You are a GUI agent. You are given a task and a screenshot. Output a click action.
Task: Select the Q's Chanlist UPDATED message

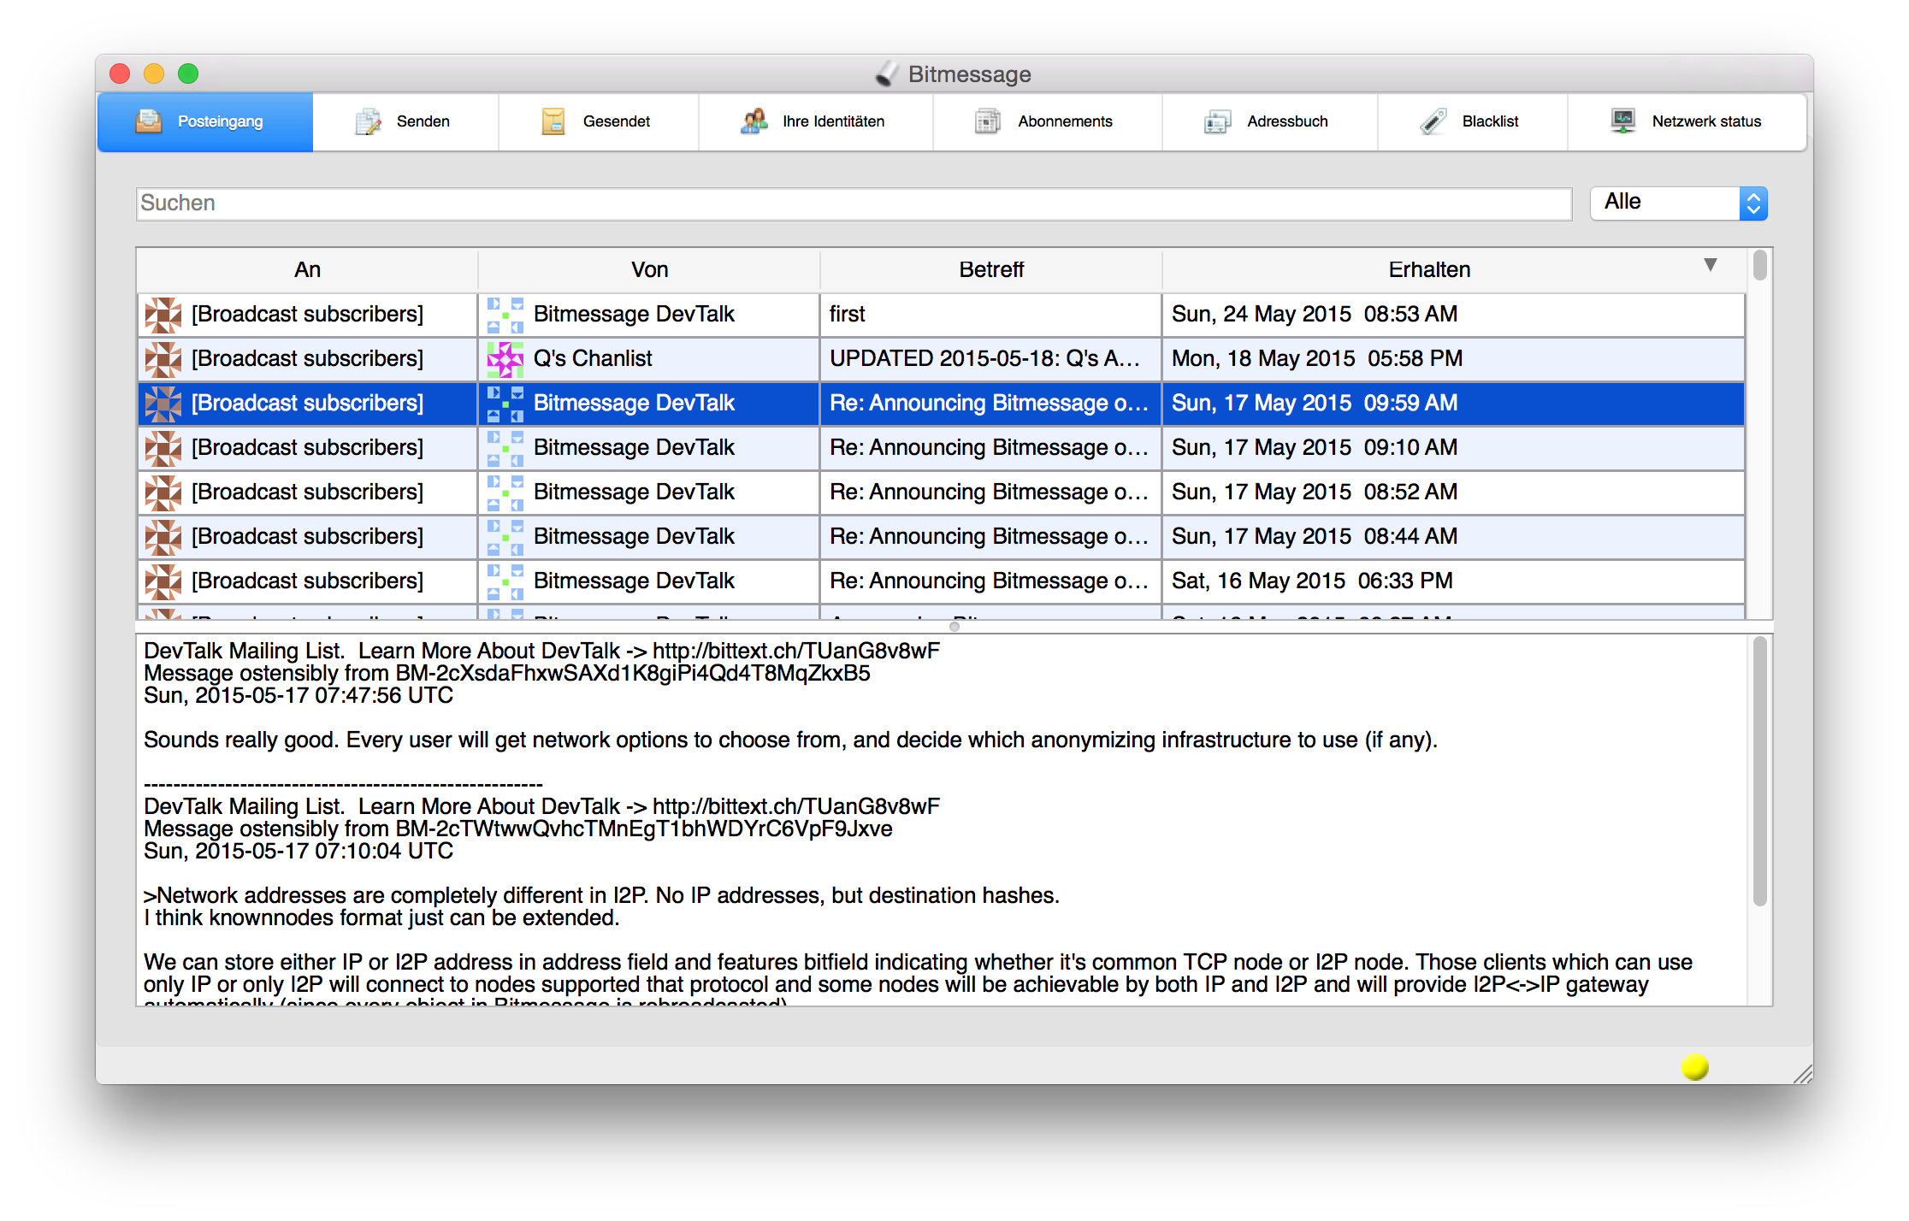984,359
